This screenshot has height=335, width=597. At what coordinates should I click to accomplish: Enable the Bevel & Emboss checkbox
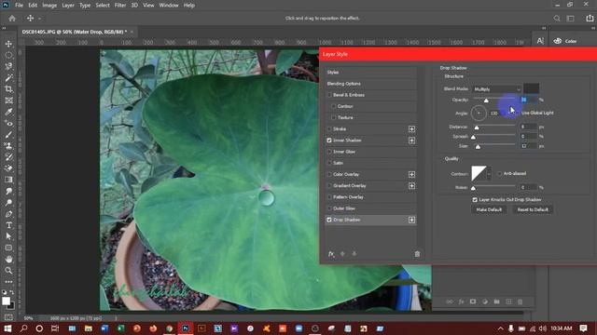329,95
